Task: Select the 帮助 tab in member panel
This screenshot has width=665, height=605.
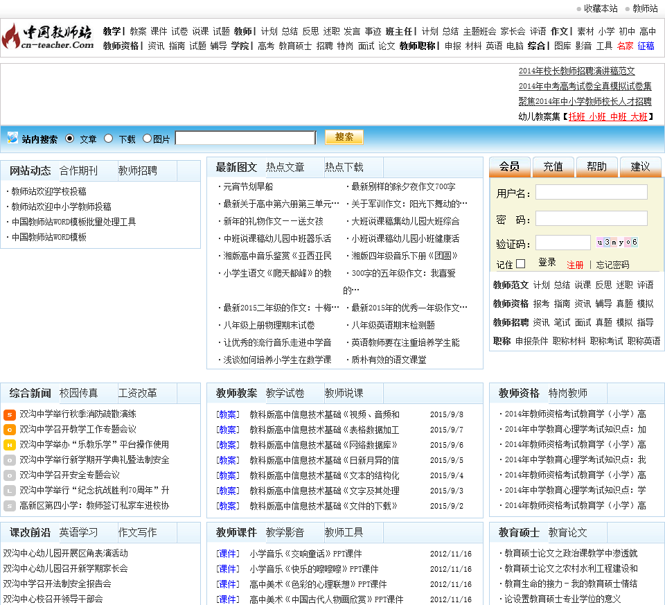Action: [596, 167]
